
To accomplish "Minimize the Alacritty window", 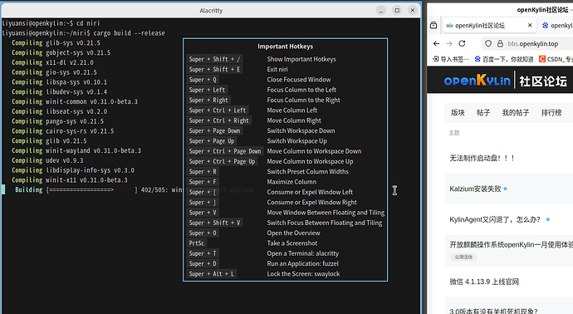I will pos(381,10).
